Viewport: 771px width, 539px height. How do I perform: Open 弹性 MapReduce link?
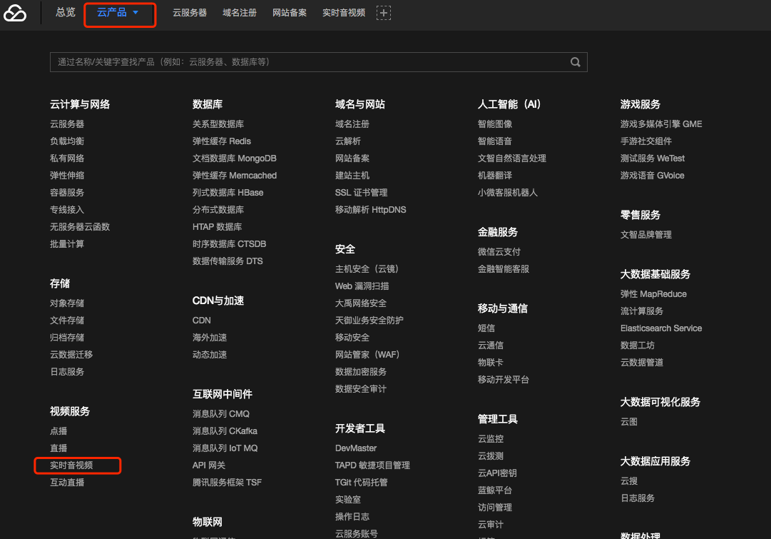(653, 294)
